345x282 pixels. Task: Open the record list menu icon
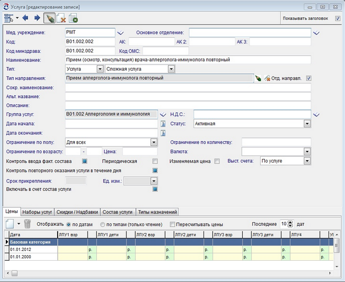8,18
